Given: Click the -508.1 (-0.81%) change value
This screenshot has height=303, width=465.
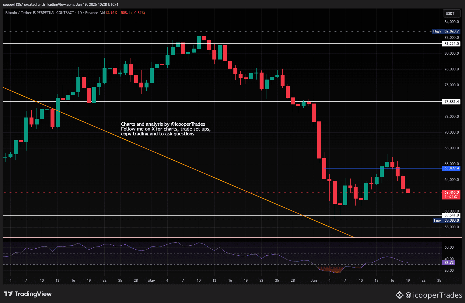Looking at the screenshot, I should coord(132,13).
